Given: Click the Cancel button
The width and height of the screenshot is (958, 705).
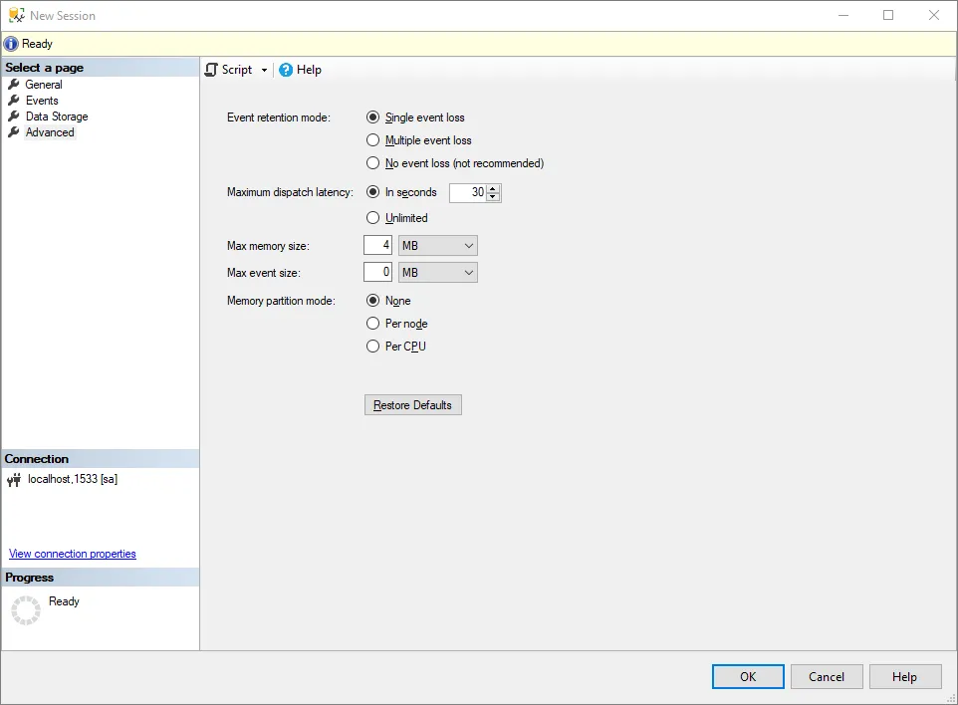Looking at the screenshot, I should [827, 677].
